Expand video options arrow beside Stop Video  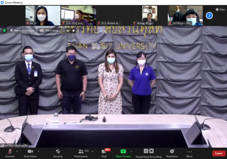click(x=38, y=152)
